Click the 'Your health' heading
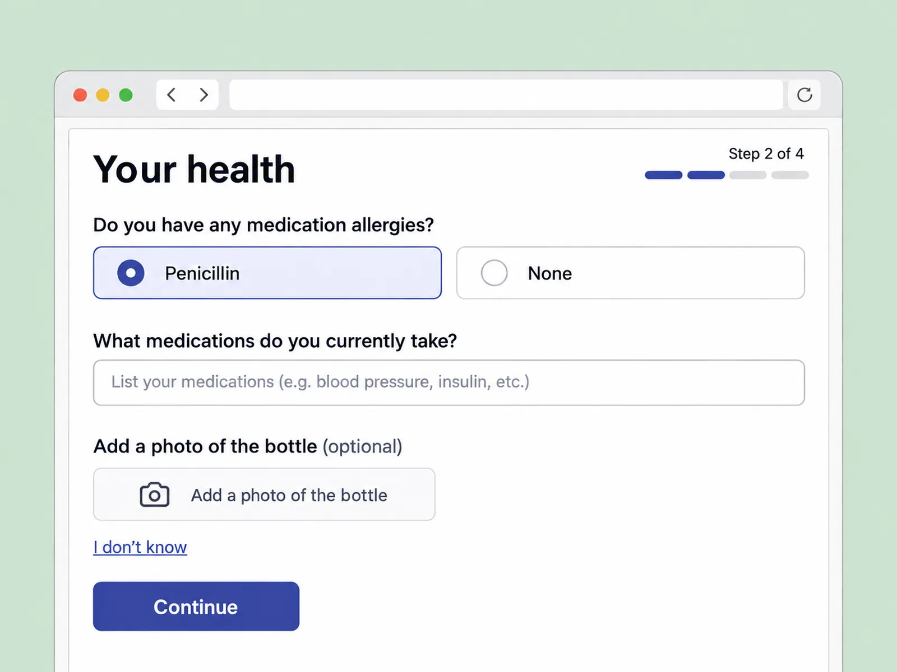This screenshot has height=672, width=897. tap(194, 169)
